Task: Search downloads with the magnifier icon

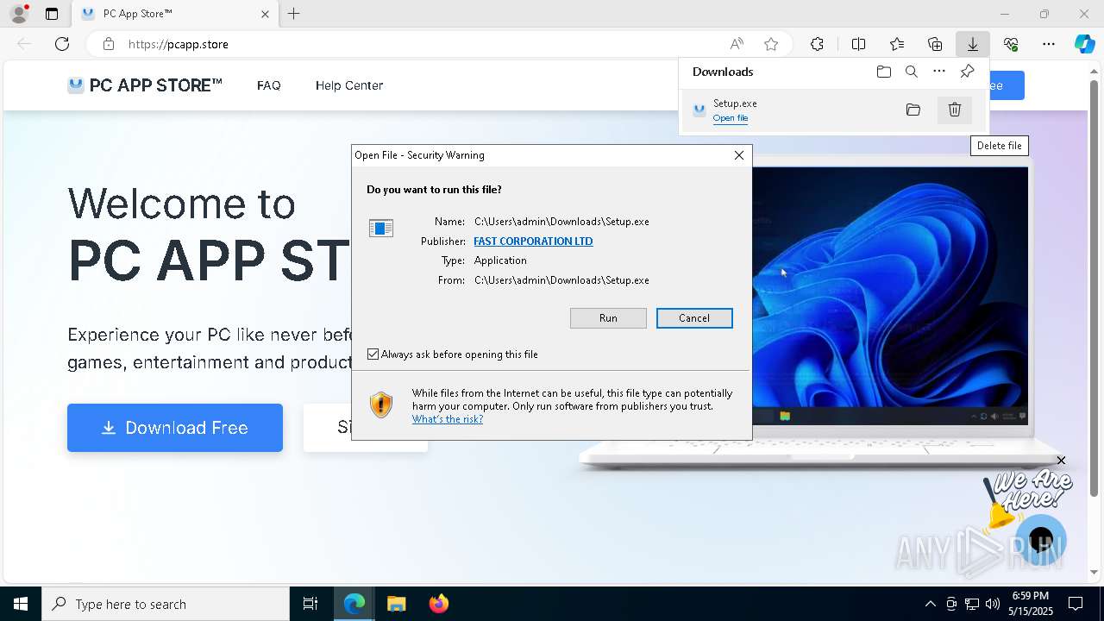Action: coord(912,72)
